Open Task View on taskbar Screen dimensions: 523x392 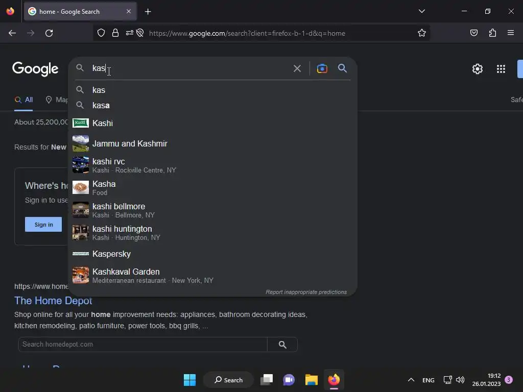(x=267, y=380)
